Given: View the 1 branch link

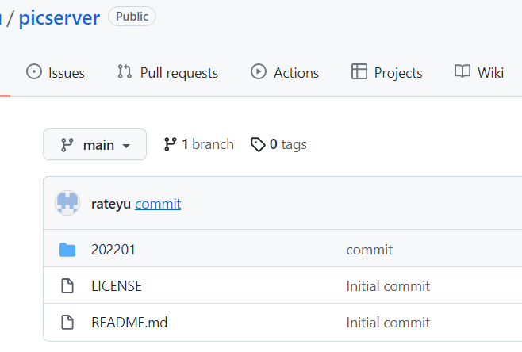Looking at the screenshot, I should tap(199, 144).
